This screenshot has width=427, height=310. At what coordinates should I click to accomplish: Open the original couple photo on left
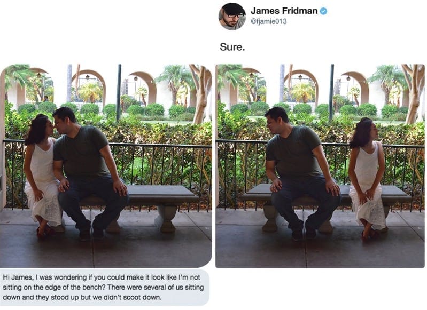(x=106, y=166)
